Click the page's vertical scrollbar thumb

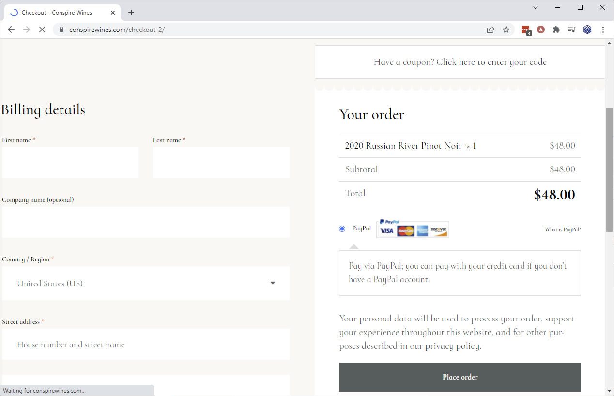click(x=609, y=169)
